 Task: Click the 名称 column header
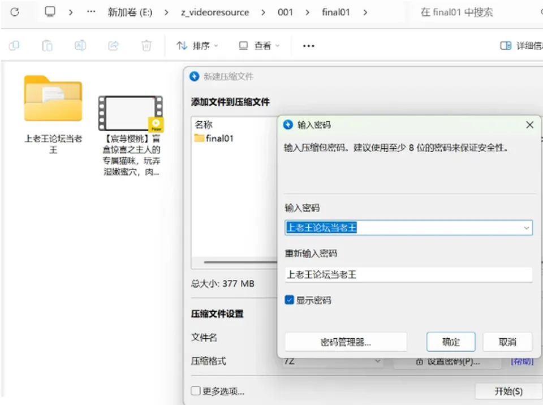(x=204, y=124)
